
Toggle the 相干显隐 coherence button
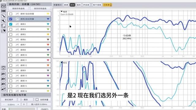tap(97, 5)
